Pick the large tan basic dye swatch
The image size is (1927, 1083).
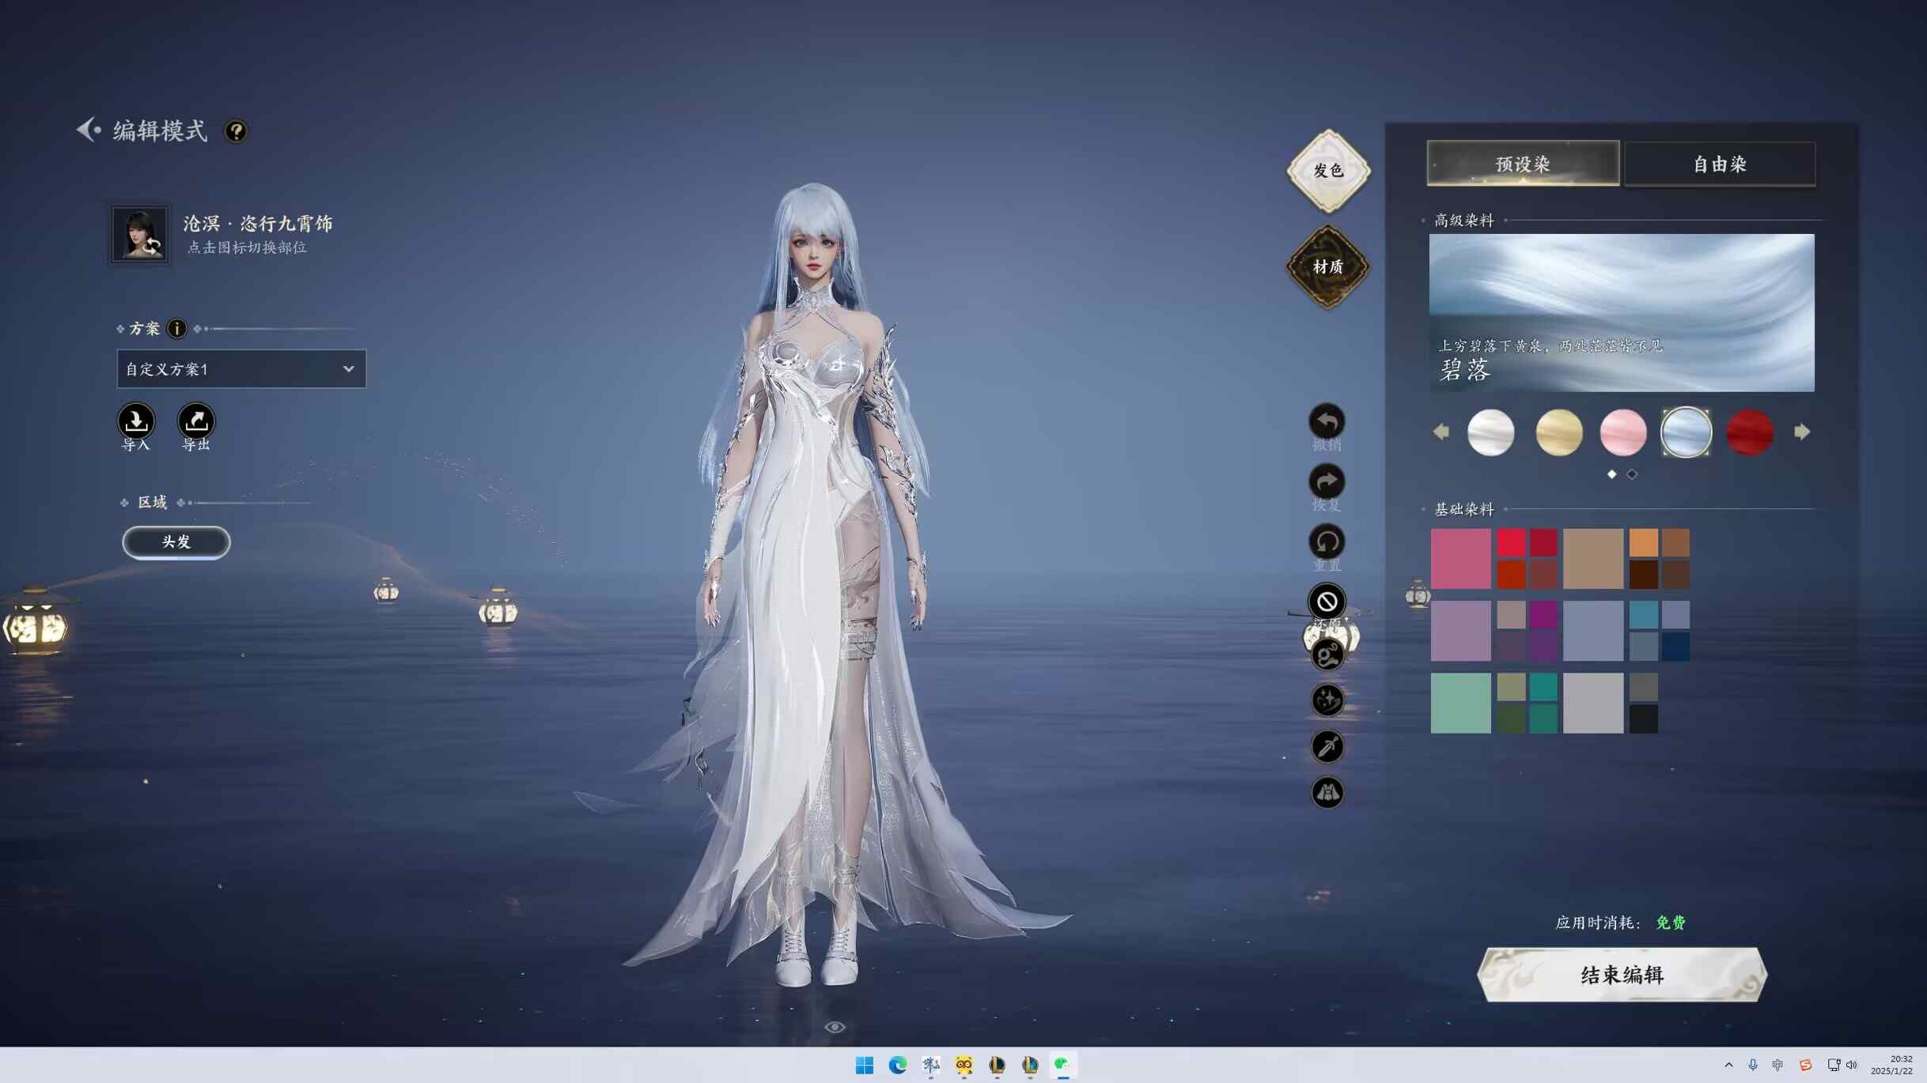(x=1593, y=559)
